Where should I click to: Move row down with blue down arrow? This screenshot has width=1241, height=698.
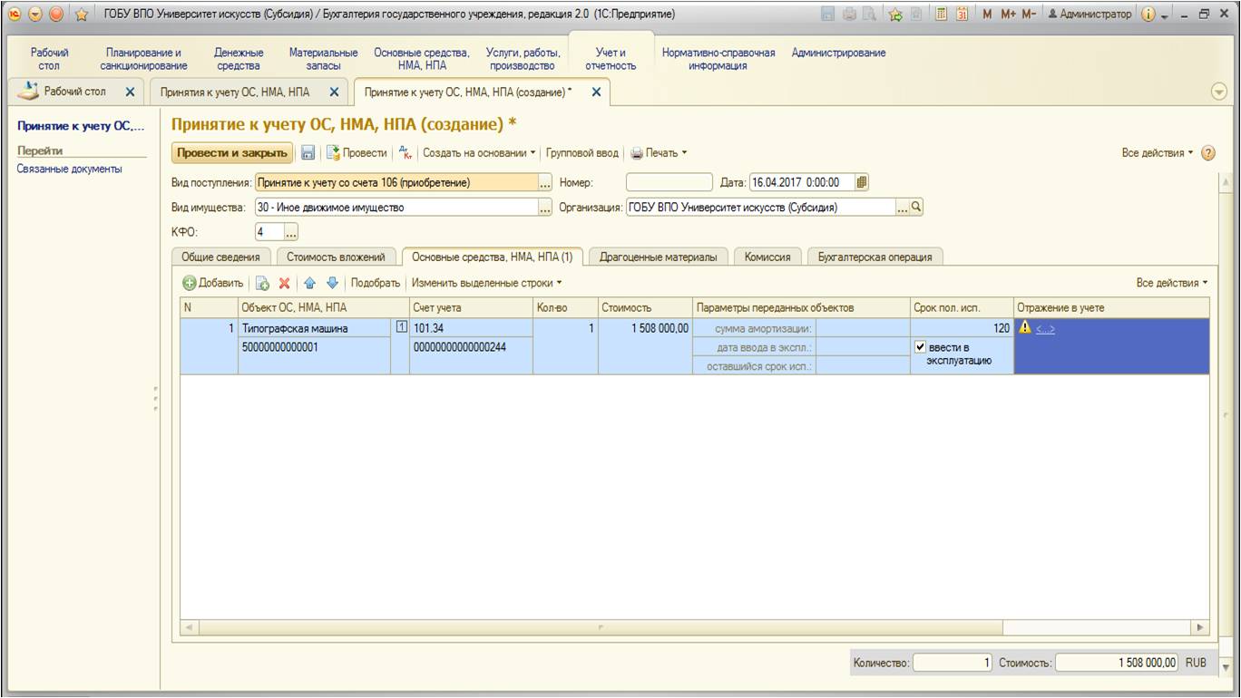click(332, 284)
